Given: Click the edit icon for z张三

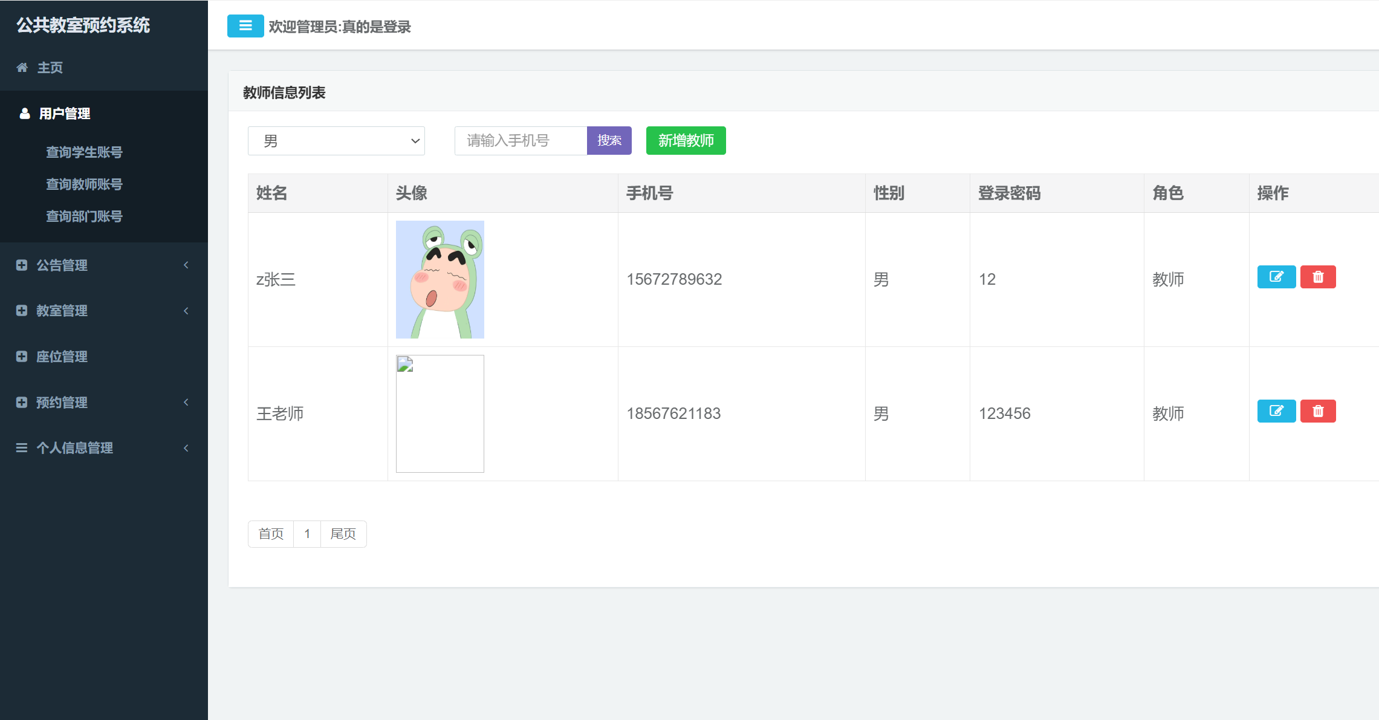Looking at the screenshot, I should pyautogui.click(x=1276, y=277).
